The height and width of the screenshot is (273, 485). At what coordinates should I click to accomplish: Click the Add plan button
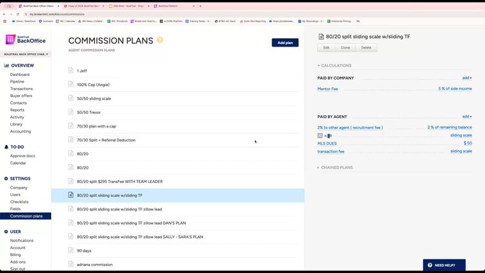click(x=285, y=43)
